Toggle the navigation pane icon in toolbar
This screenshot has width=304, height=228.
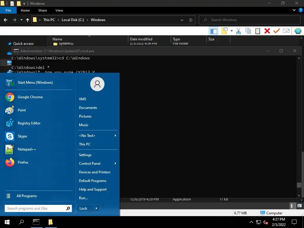213,31
